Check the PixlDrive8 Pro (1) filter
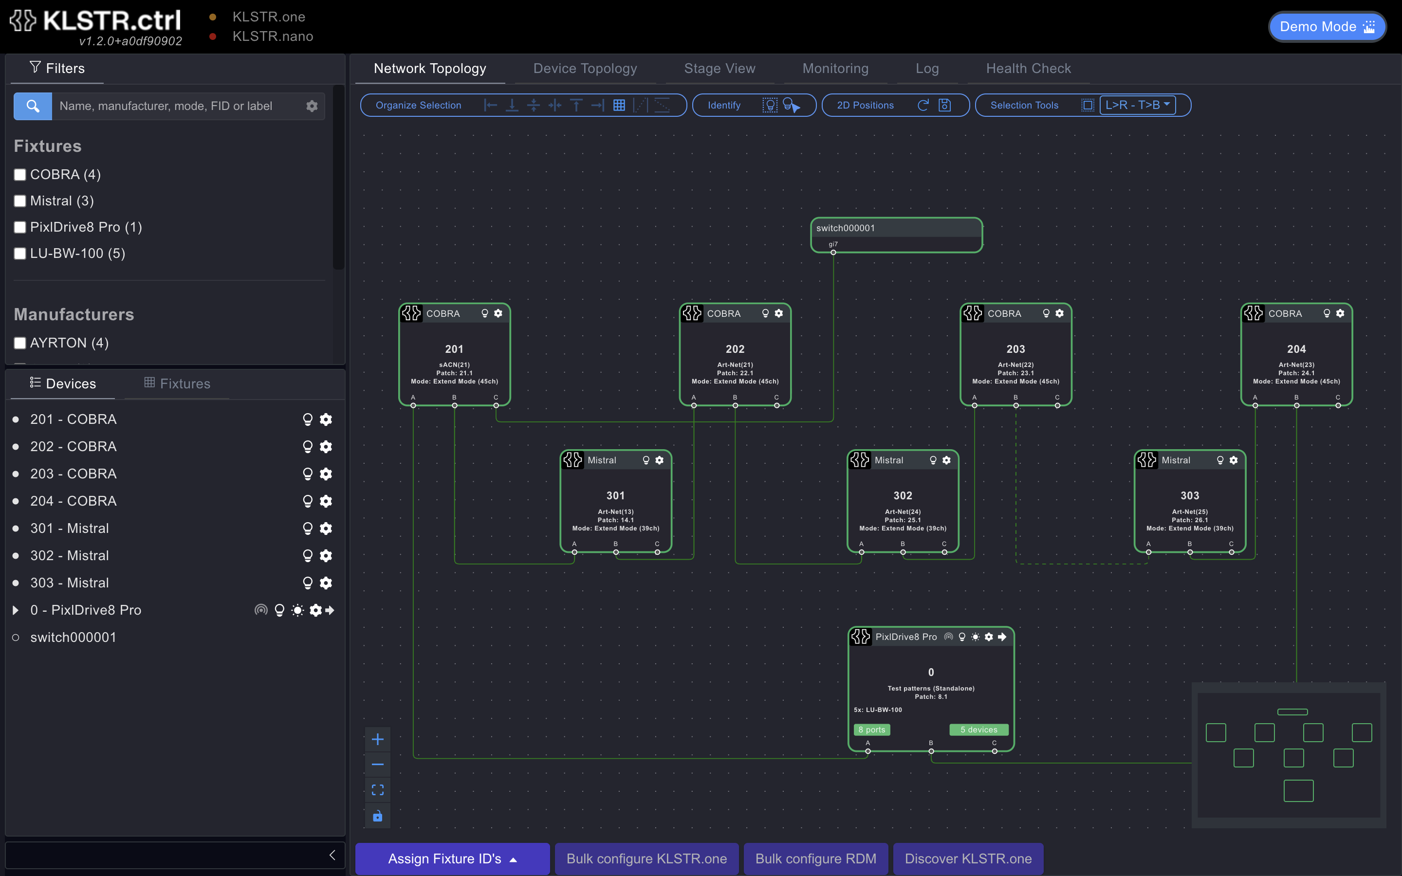The height and width of the screenshot is (876, 1402). point(20,227)
